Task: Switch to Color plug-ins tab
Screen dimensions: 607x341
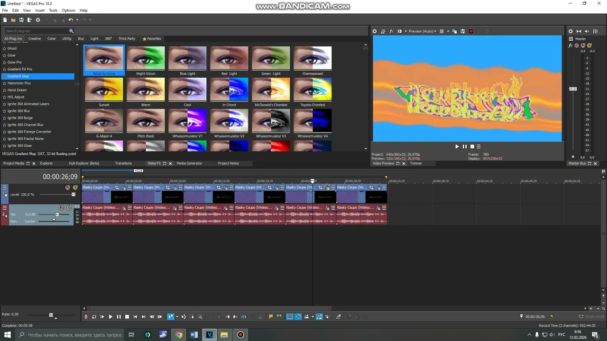Action: (x=52, y=39)
